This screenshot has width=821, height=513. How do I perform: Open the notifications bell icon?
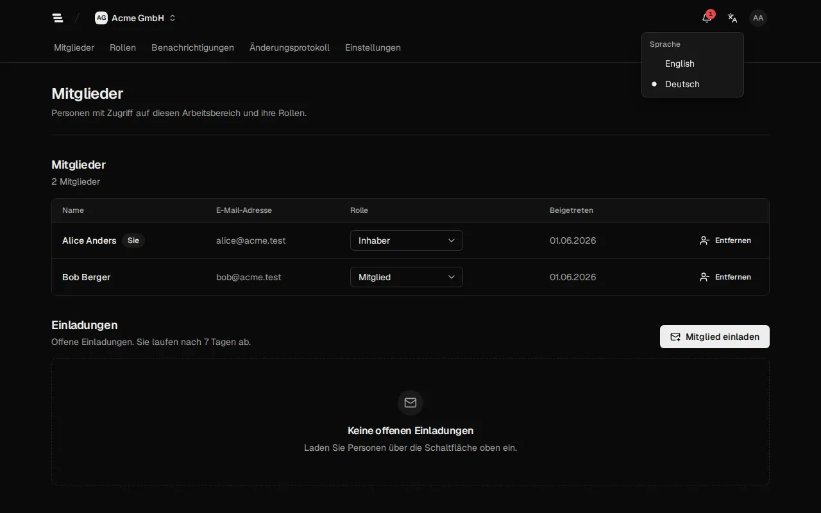[707, 18]
